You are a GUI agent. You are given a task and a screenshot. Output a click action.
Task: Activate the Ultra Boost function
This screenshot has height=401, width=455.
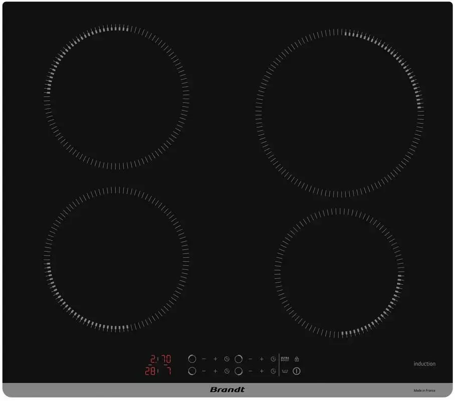[285, 359]
